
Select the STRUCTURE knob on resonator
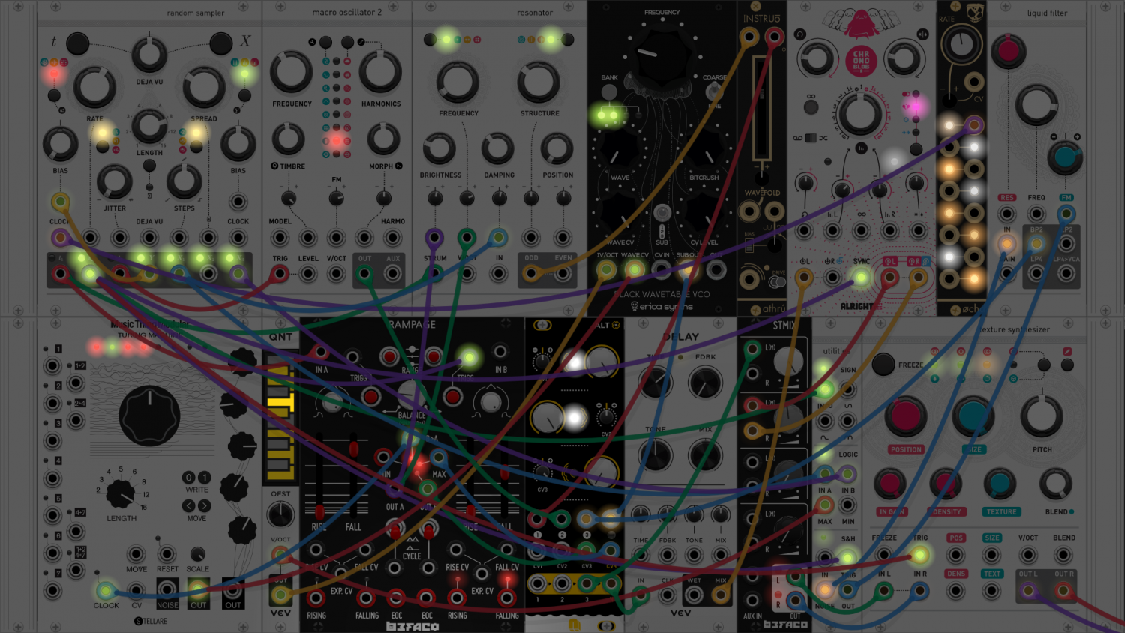click(x=538, y=82)
